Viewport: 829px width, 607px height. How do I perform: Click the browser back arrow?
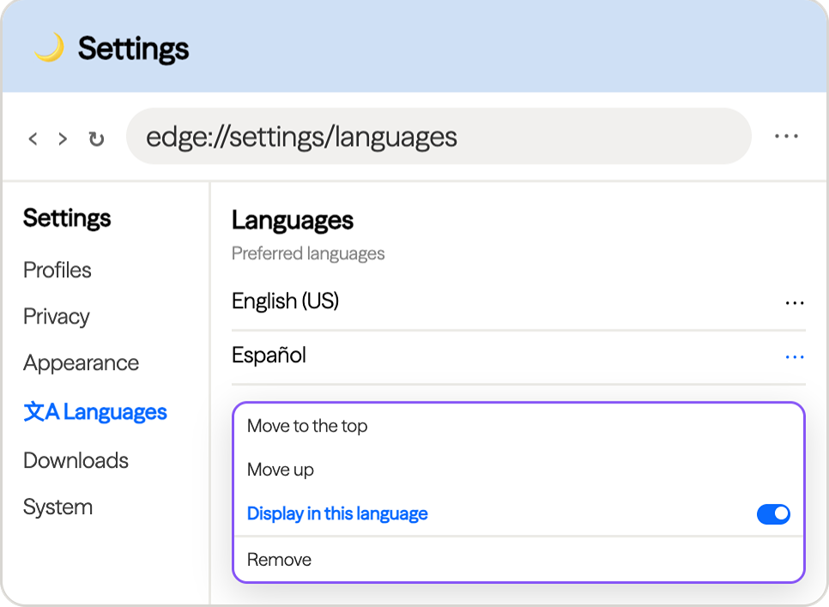tap(33, 138)
